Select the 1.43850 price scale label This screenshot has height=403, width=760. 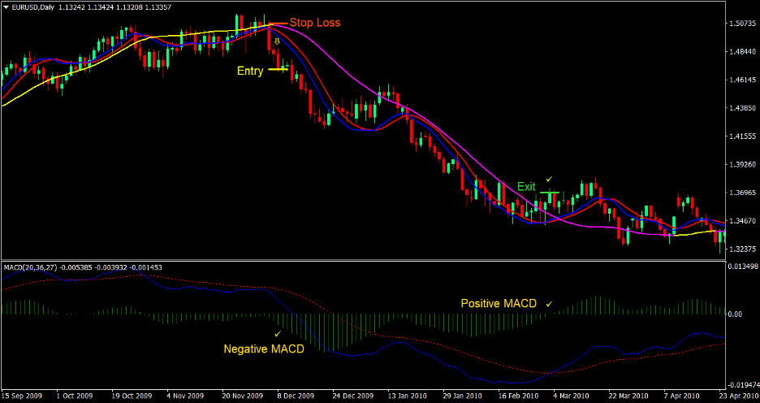tap(742, 108)
